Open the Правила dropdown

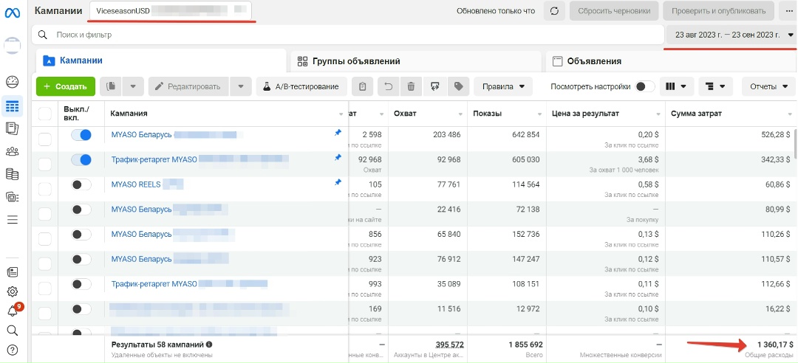point(503,86)
